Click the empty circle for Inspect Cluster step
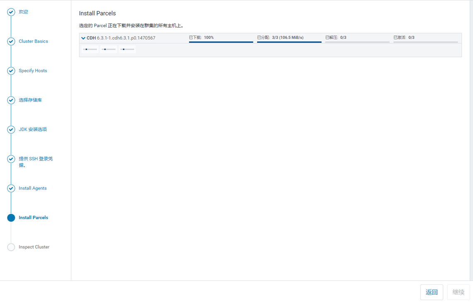 [x=11, y=247]
